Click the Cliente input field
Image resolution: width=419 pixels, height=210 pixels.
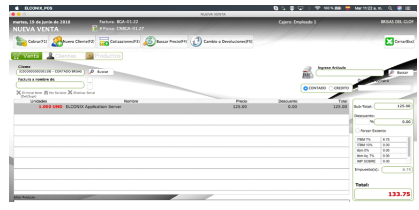click(x=50, y=72)
